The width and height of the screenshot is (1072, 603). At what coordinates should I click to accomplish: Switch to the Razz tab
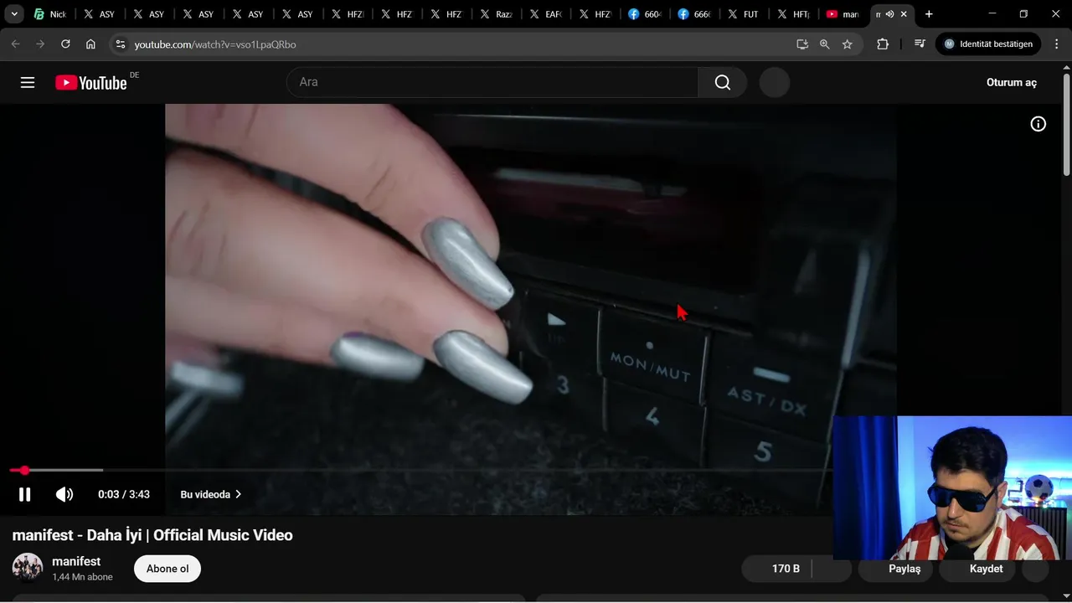pos(497,14)
